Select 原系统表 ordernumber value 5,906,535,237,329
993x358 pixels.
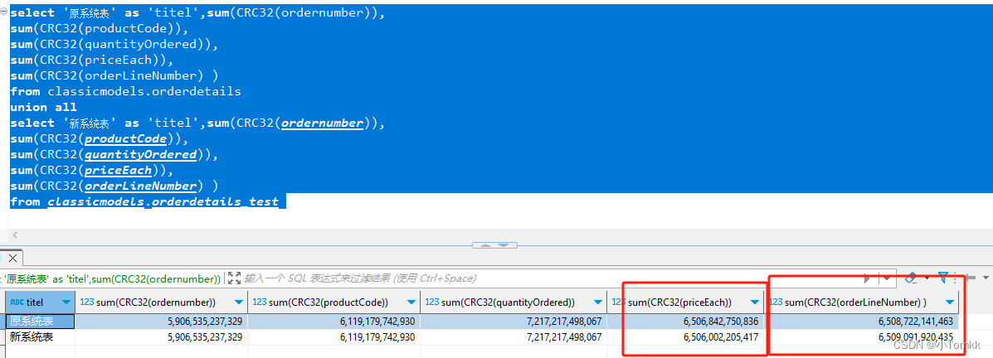click(162, 322)
